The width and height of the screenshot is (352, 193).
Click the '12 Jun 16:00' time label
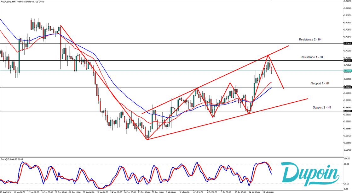point(33,192)
